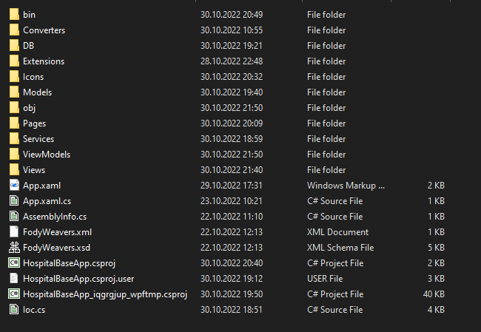Click the App.xaml.cs C# file icon

coord(13,201)
